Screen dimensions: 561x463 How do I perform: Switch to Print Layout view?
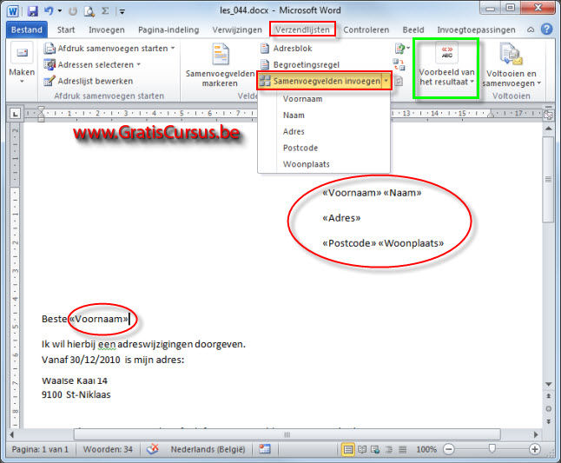tap(347, 449)
